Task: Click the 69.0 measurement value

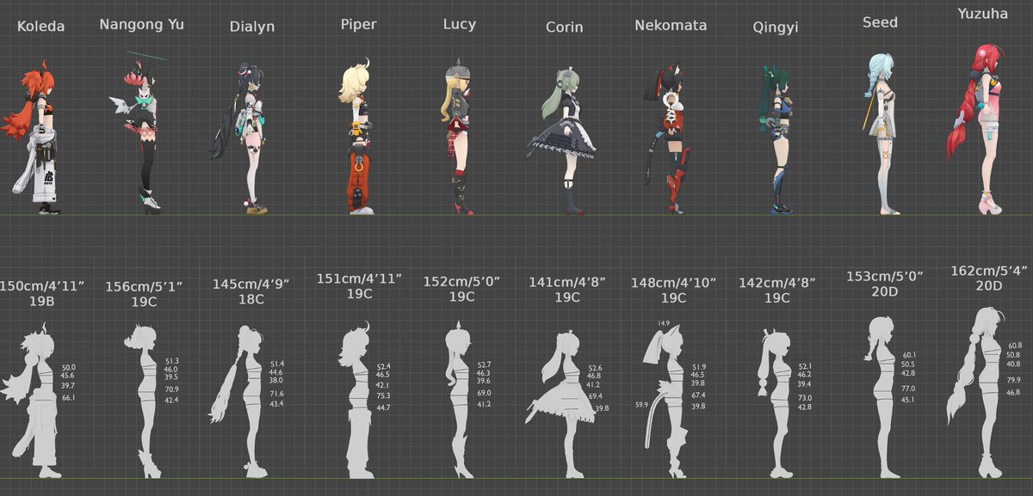Action: coord(484,393)
